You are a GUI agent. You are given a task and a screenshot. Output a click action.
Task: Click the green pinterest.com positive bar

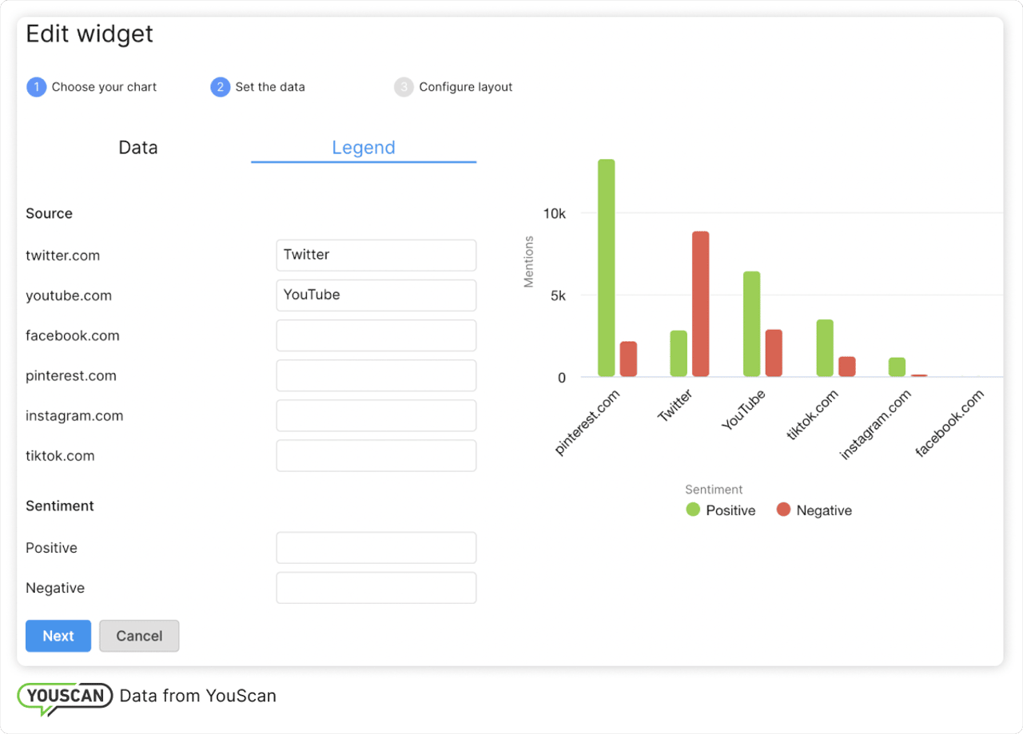coord(607,268)
